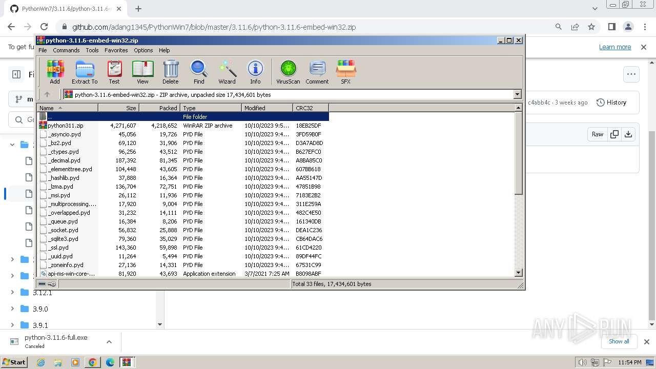Viewport: 656px width, 369px height.
Task: Select _ssl.pyd file row
Action: (183, 248)
